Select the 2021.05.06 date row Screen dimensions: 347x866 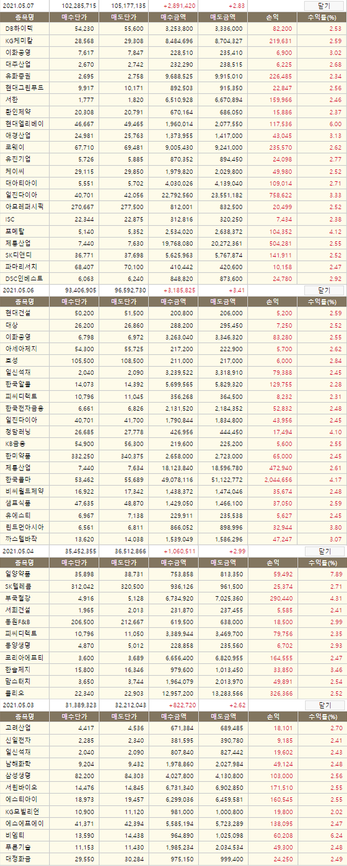pos(173,290)
